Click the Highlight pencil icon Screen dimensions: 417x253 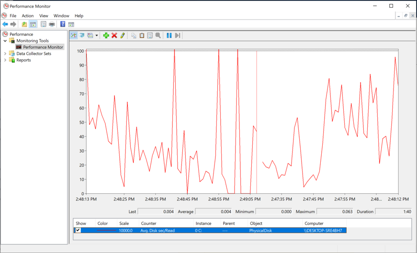tap(123, 35)
